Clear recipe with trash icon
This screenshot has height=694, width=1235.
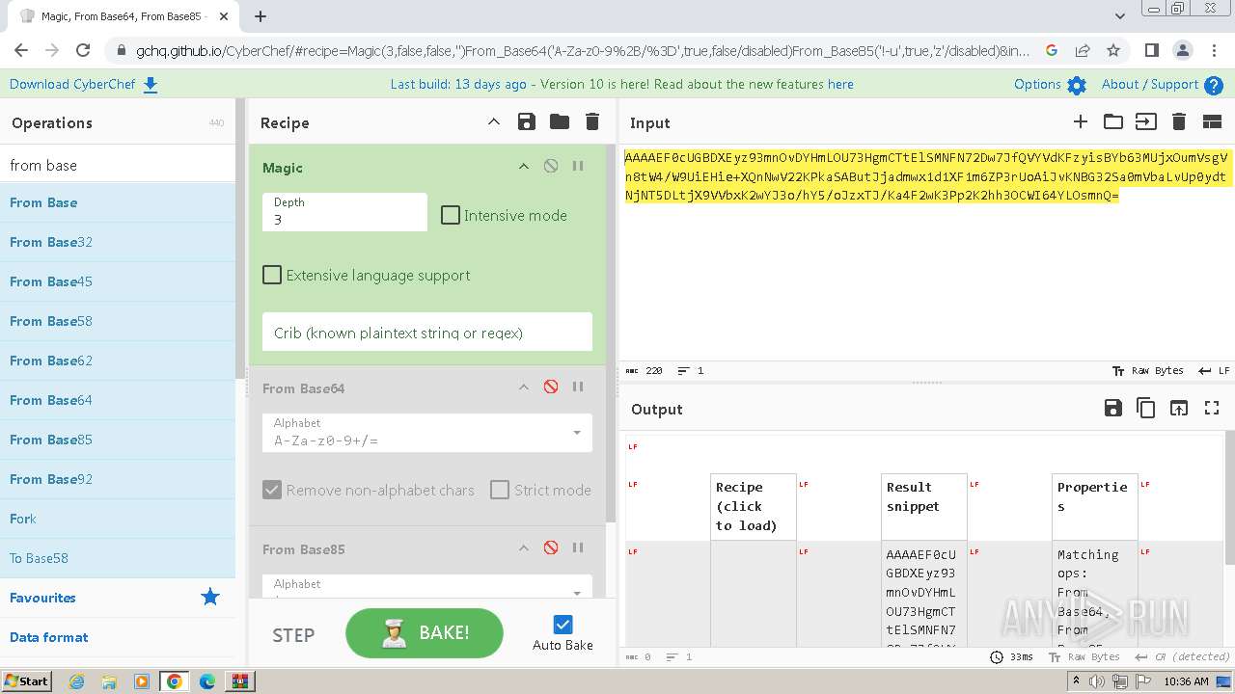(x=592, y=121)
